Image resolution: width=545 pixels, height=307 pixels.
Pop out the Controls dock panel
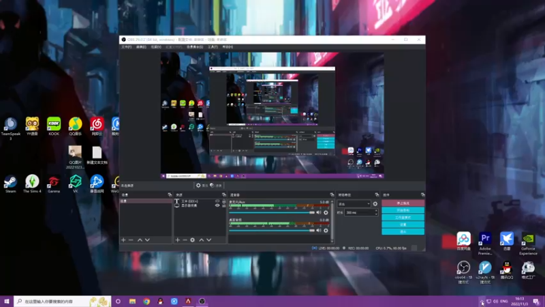click(x=422, y=195)
